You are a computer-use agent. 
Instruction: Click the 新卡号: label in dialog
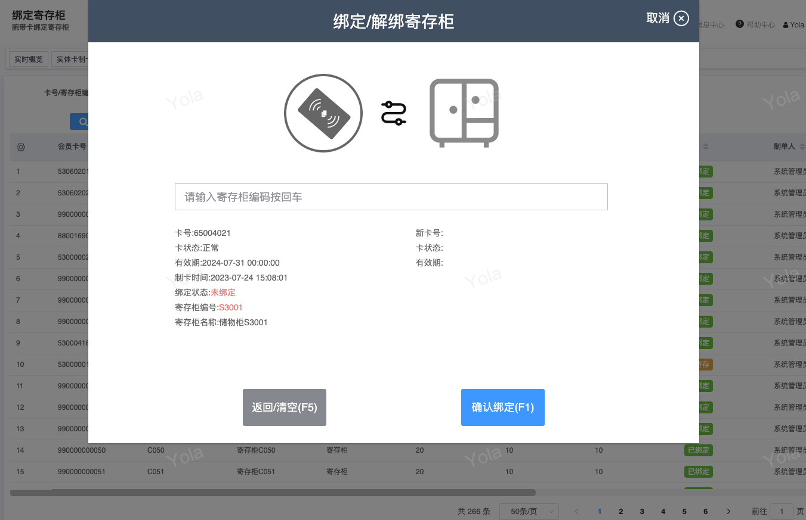click(430, 233)
